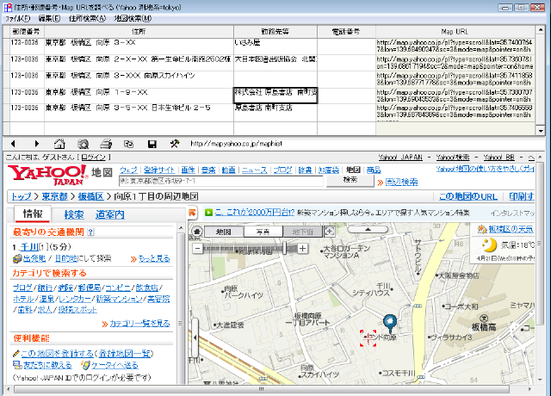The image size is (551, 396).
Task: Select 地下街 view mode
Action: point(302,232)
